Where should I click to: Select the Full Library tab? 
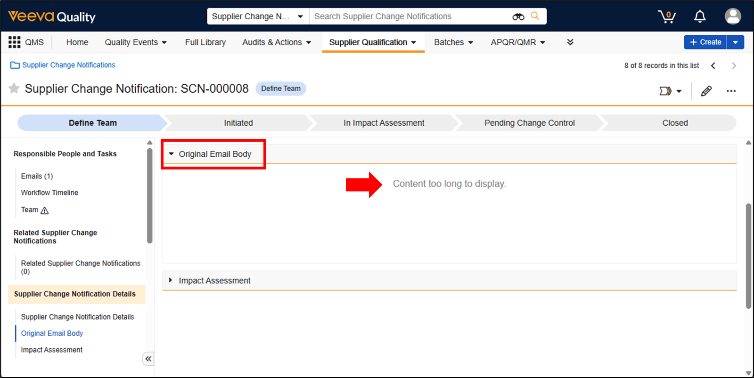205,42
